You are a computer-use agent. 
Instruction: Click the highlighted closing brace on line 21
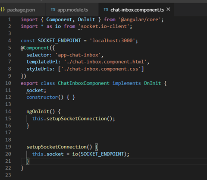(28, 161)
